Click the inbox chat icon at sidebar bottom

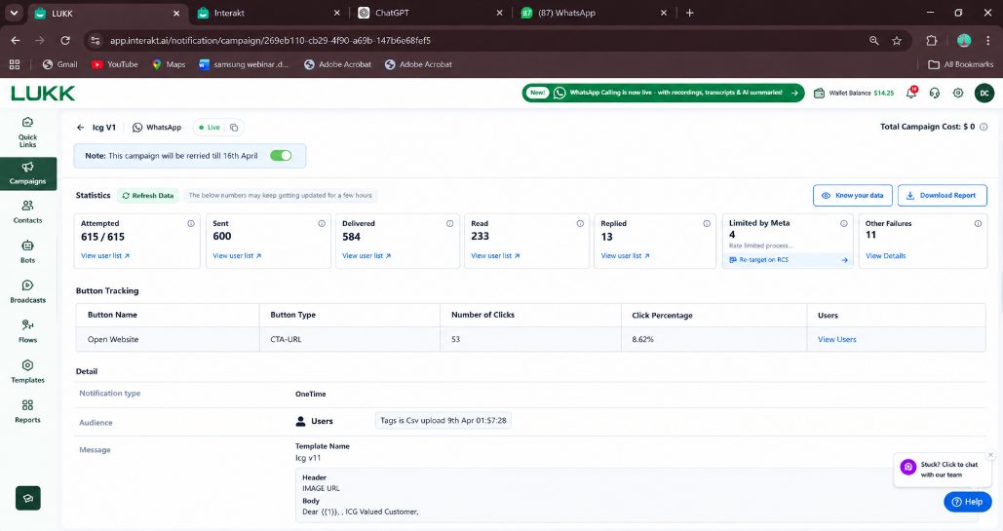pyautogui.click(x=28, y=499)
